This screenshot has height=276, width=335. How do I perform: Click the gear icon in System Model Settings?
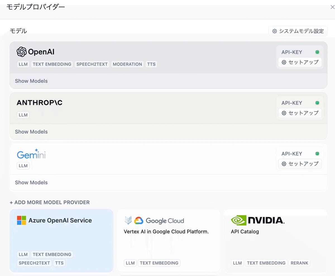click(274, 31)
